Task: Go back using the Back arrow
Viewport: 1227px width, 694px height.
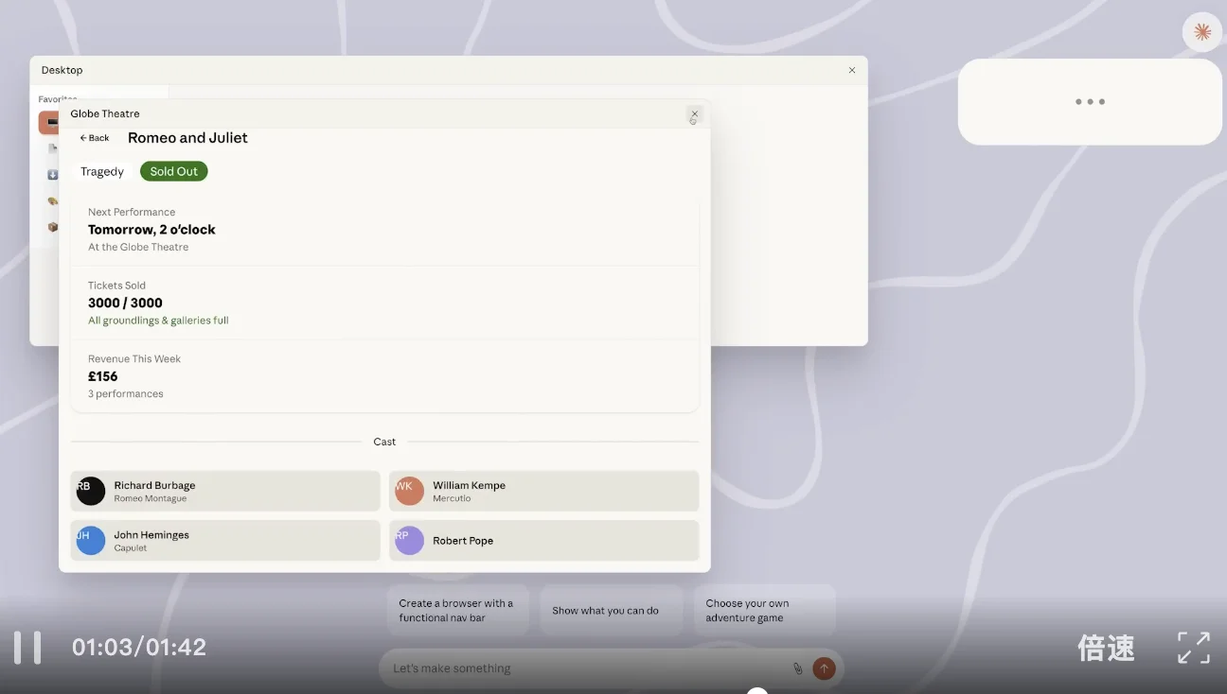Action: (95, 138)
